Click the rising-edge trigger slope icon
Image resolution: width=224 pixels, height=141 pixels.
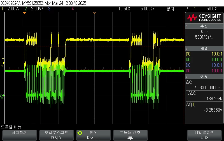tap(187, 9)
